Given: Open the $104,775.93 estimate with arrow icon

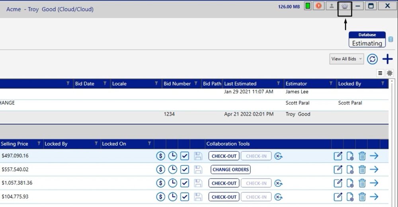Looking at the screenshot, I should tap(374, 197).
